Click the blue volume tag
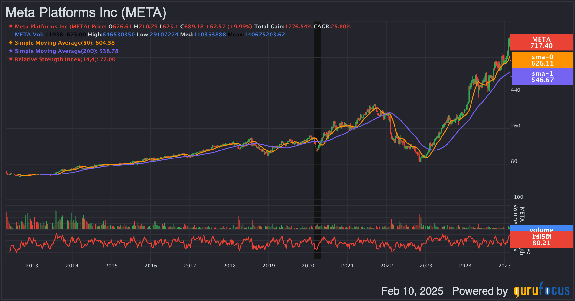 point(541,228)
